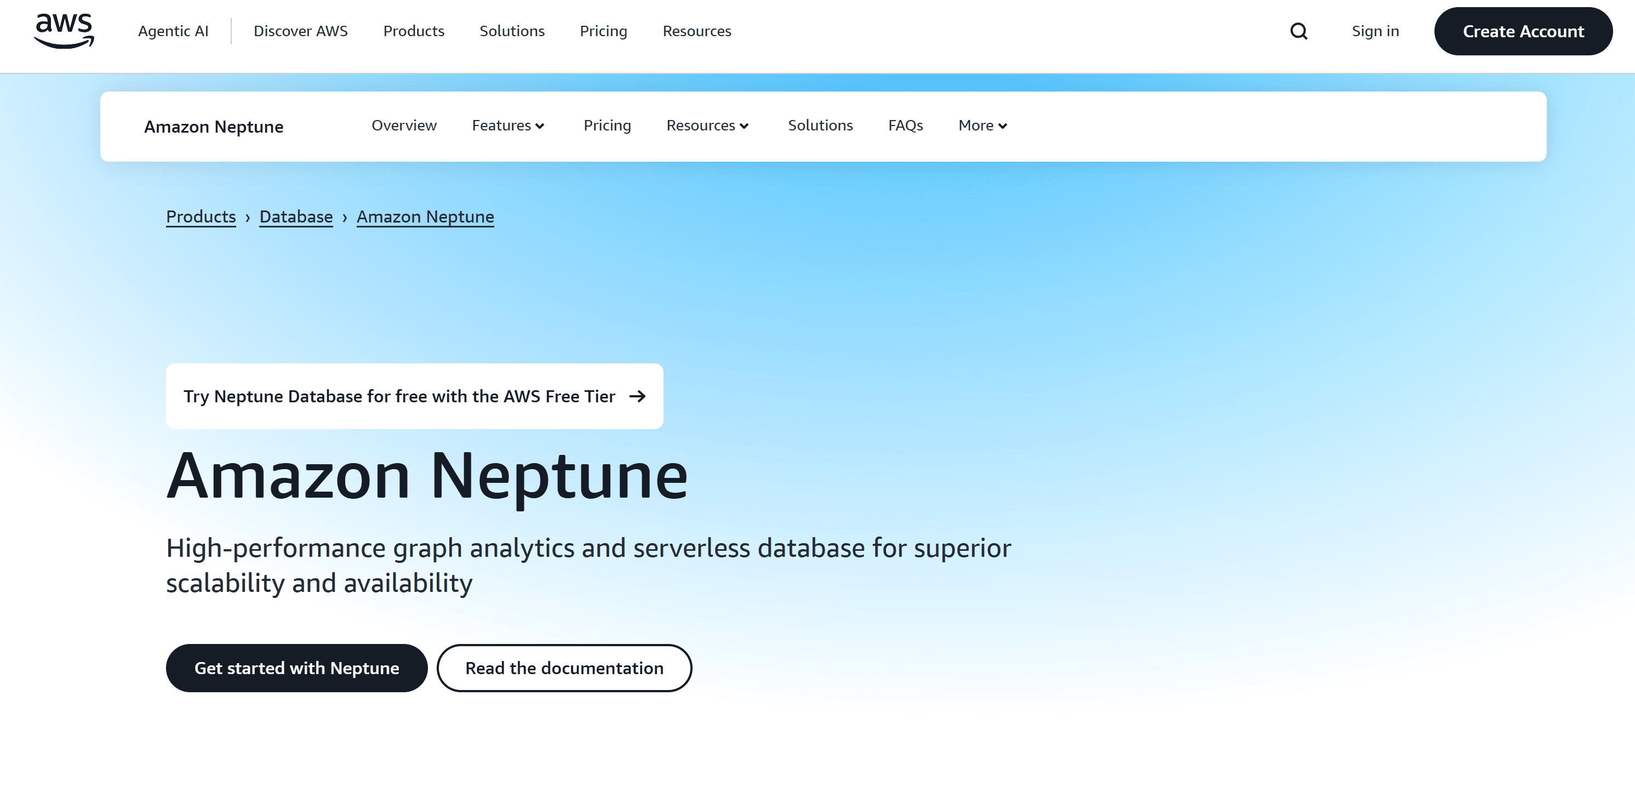Expand the Resources dropdown in Neptune bar
The width and height of the screenshot is (1635, 798).
pos(707,126)
